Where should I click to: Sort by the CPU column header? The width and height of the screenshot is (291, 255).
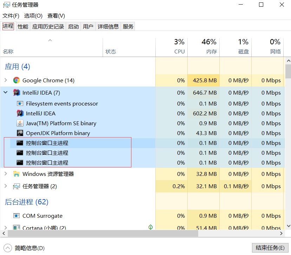[172, 47]
